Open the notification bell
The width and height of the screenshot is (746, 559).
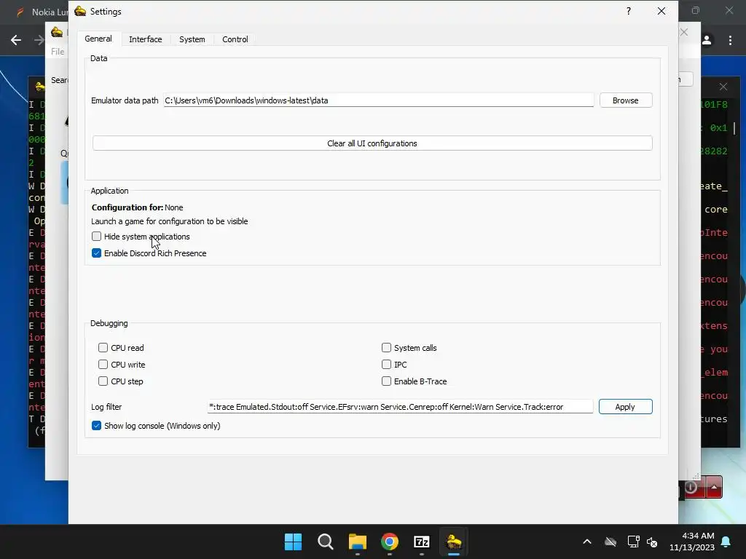pyautogui.click(x=726, y=542)
